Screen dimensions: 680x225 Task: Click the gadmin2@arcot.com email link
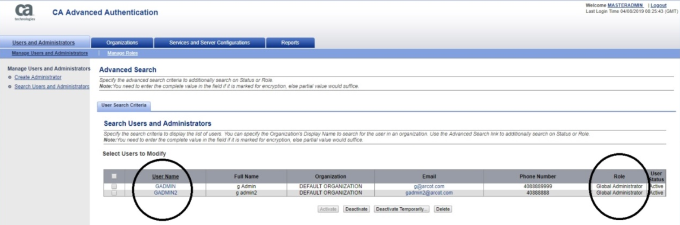pos(429,193)
